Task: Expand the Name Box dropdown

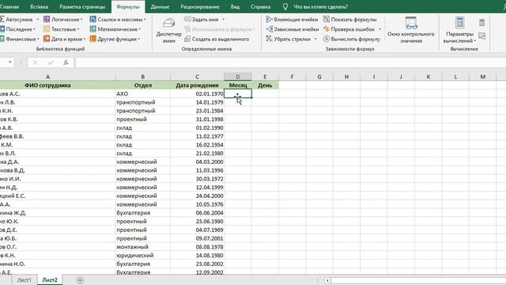Action: click(x=10, y=62)
